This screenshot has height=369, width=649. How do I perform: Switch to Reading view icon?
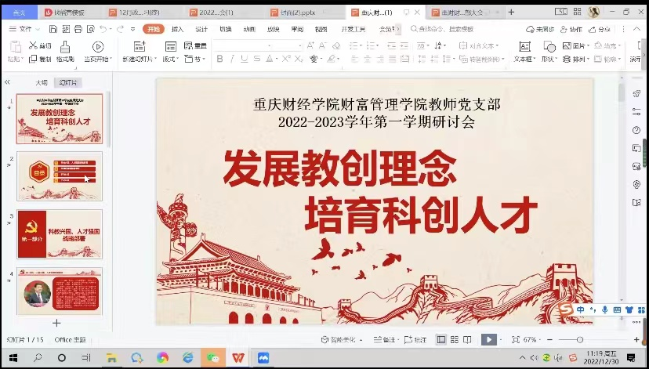[x=467, y=340]
